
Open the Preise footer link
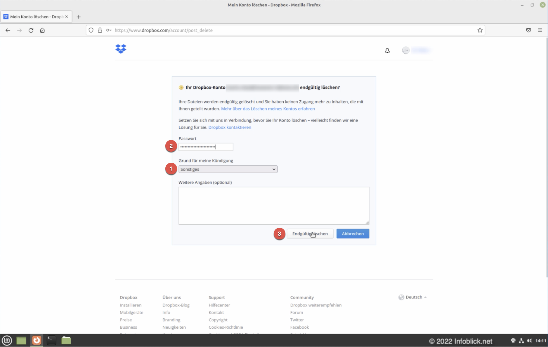point(126,320)
